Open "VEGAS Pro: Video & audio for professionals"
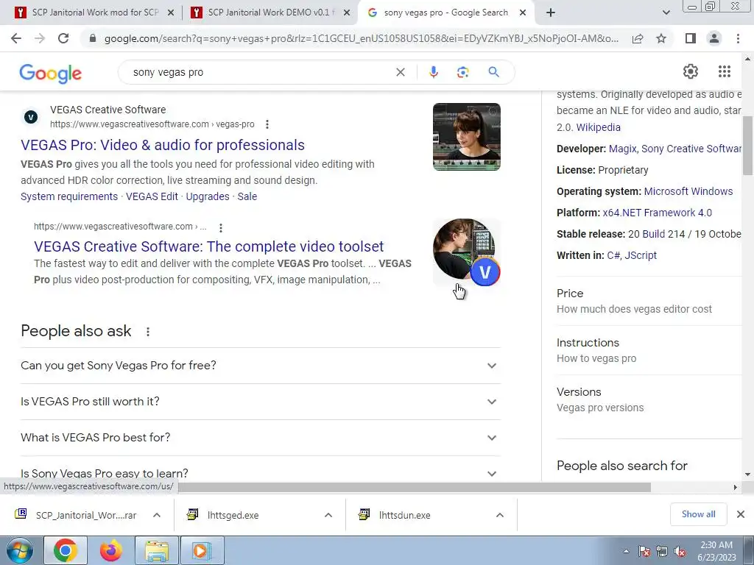The image size is (754, 565). [x=163, y=145]
